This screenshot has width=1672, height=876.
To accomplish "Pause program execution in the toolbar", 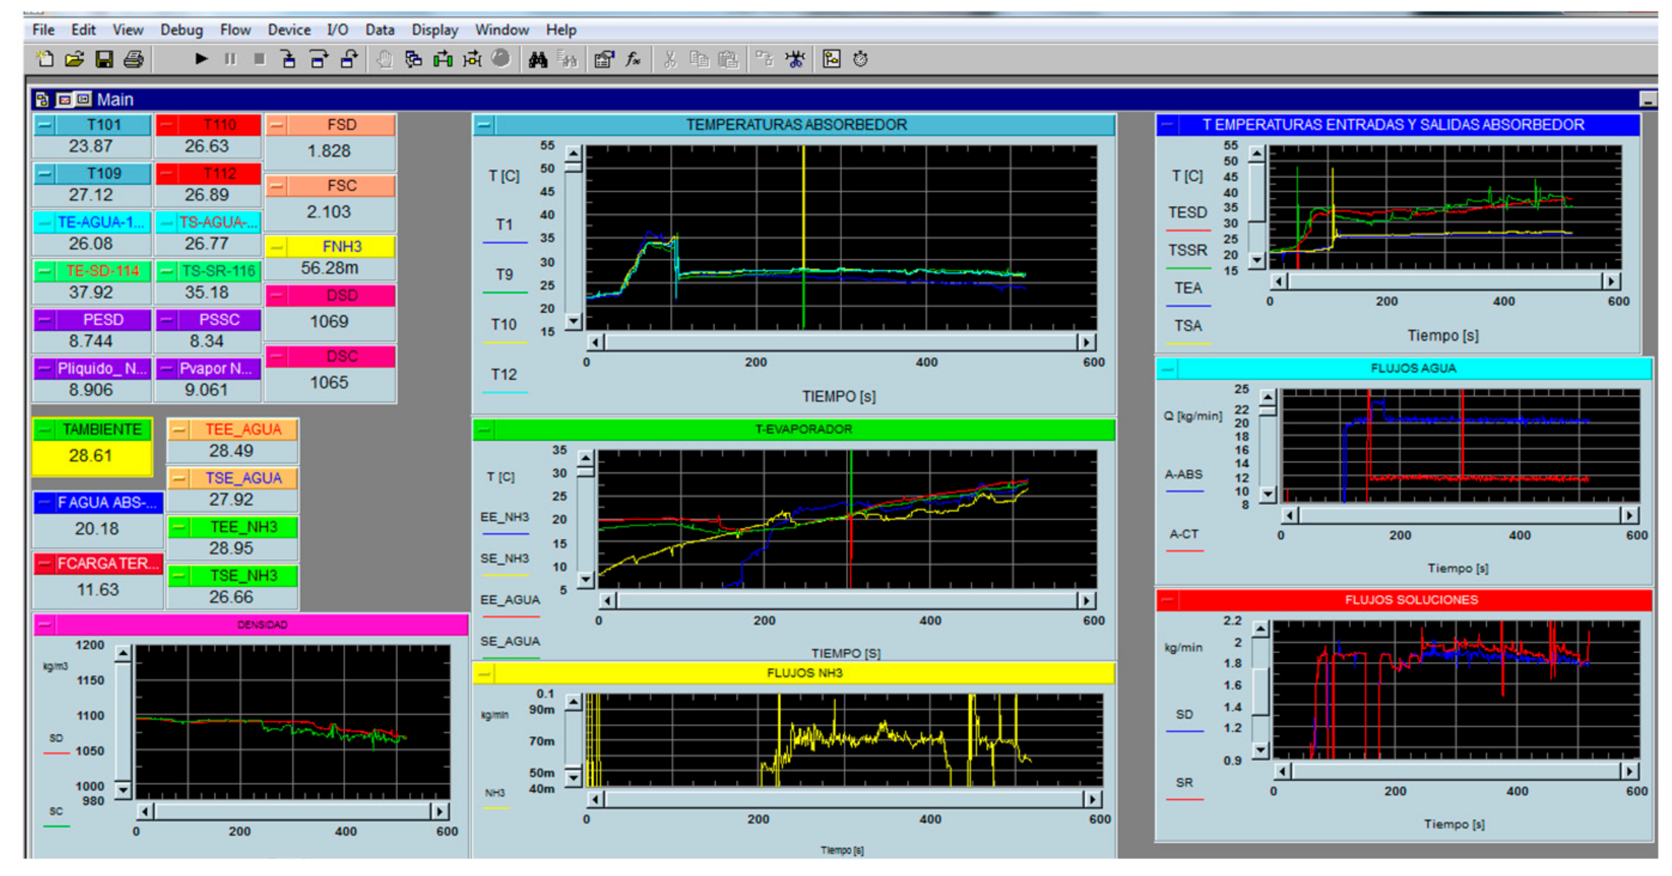I will (230, 59).
